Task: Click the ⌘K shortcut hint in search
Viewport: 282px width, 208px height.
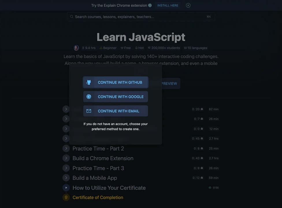Action: point(209,16)
